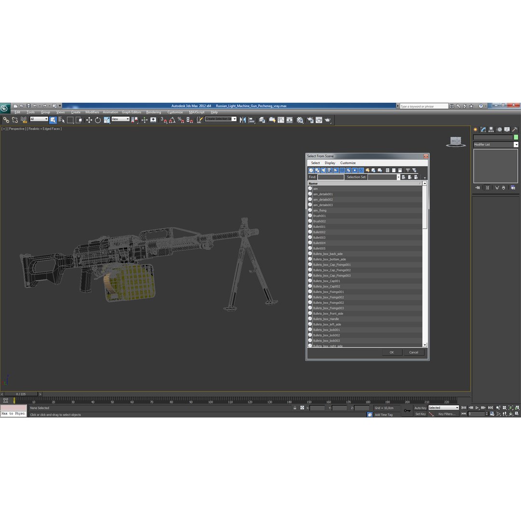The height and width of the screenshot is (521, 521).
Task: Click the timeline slider 0 / 225
Action: [21, 394]
